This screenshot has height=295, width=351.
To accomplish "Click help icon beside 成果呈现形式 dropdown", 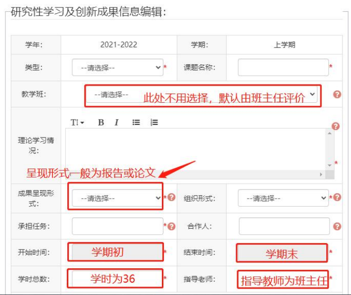I will [x=172, y=198].
